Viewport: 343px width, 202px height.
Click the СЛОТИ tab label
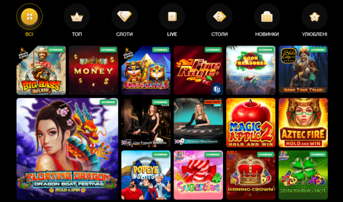pos(125,34)
